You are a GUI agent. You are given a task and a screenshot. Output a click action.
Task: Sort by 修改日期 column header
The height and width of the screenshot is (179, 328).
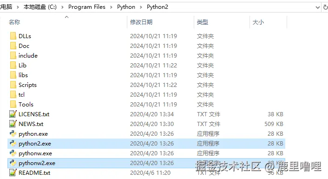141,22
